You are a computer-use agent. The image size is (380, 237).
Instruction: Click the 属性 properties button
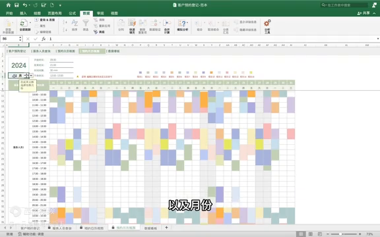pos(40,26)
